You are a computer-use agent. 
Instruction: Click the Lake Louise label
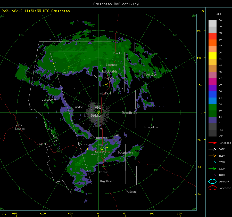(20, 127)
